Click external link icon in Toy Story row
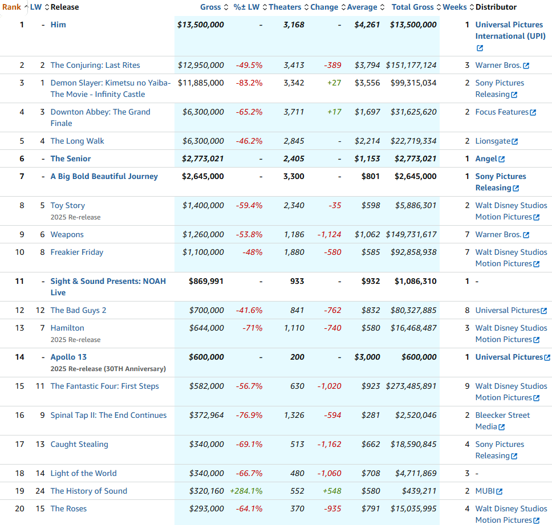Image resolution: width=552 pixels, height=525 pixels. tap(536, 218)
